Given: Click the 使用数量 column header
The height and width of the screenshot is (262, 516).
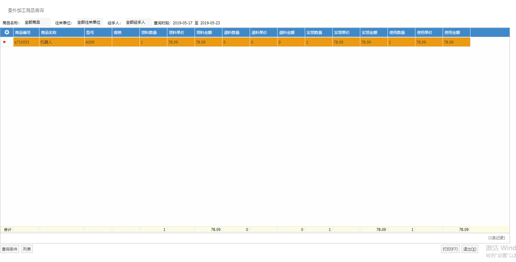Looking at the screenshot, I should (x=401, y=32).
